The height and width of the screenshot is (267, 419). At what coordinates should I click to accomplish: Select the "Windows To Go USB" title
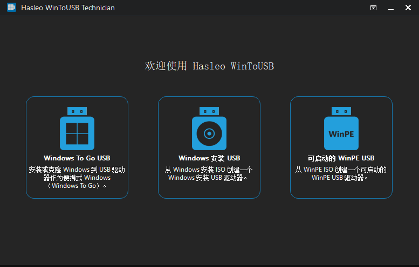pyautogui.click(x=77, y=158)
